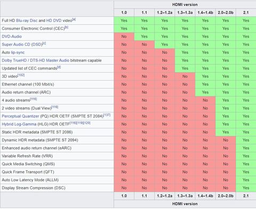Click the No cell for DVD-Audio under 1.0
Viewport: 256px width, 209px height.
pyautogui.click(x=124, y=36)
